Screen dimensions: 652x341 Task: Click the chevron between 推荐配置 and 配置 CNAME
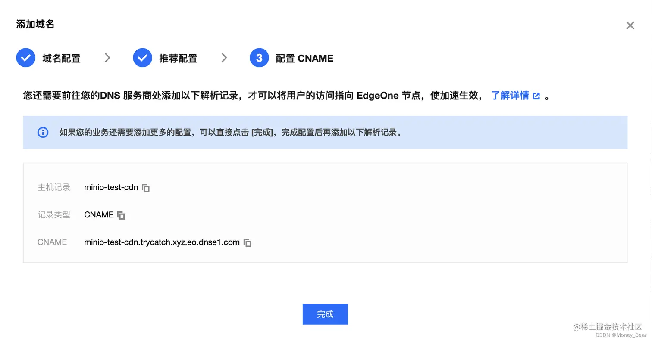pyautogui.click(x=224, y=57)
